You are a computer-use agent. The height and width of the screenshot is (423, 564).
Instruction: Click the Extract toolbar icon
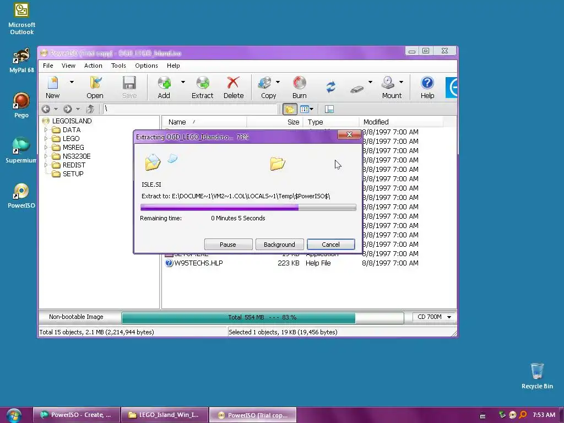pos(203,88)
